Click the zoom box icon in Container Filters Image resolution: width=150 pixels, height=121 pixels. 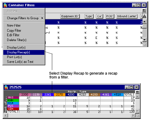coord(144,10)
